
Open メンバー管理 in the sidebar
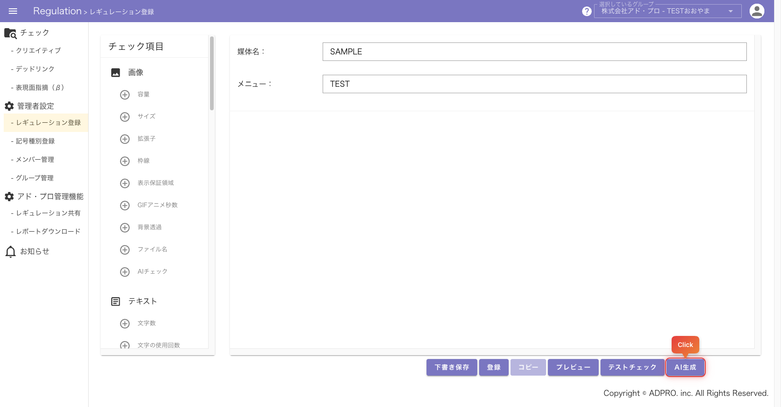pyautogui.click(x=35, y=160)
